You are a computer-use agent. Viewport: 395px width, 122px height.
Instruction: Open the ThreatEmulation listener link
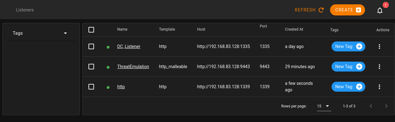(133, 67)
